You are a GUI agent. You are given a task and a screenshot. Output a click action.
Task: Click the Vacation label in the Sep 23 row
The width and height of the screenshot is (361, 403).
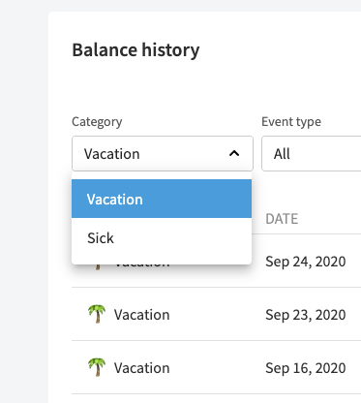141,315
